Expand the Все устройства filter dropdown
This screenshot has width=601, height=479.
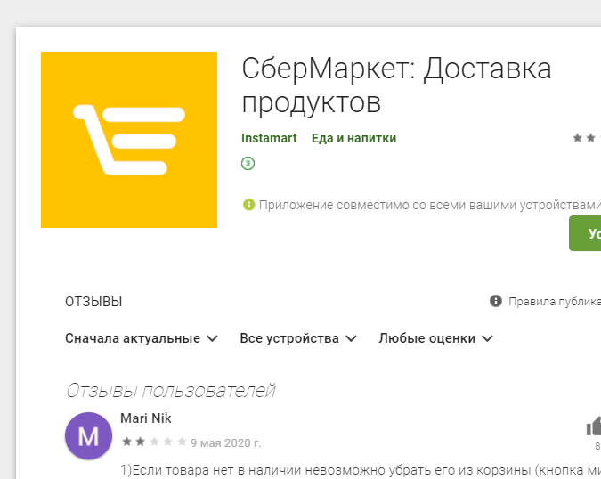click(298, 338)
